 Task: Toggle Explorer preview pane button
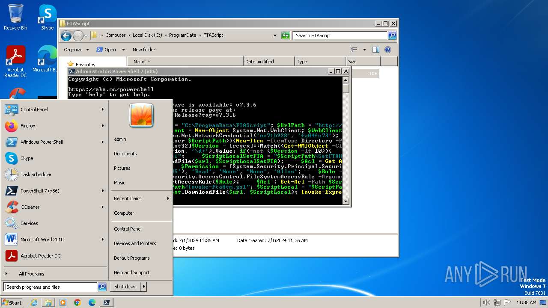click(x=375, y=50)
